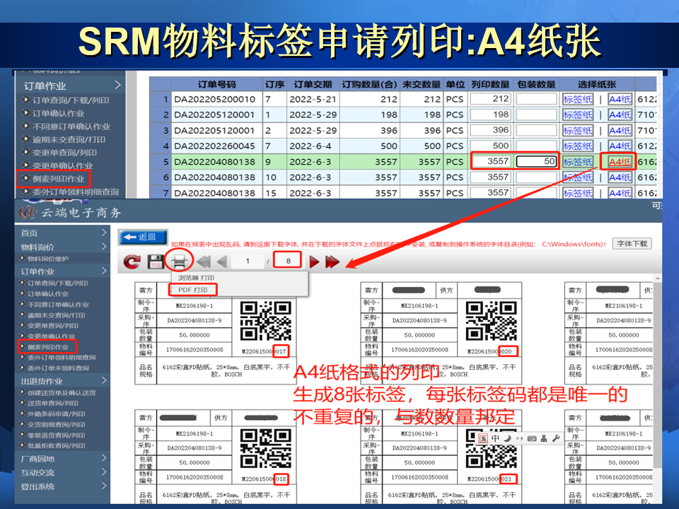Image resolution: width=679 pixels, height=509 pixels.
Task: Expand the 出退货作业 menu section
Action: click(63, 381)
